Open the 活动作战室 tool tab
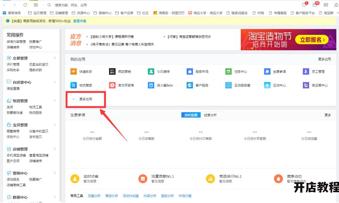 (x=131, y=196)
